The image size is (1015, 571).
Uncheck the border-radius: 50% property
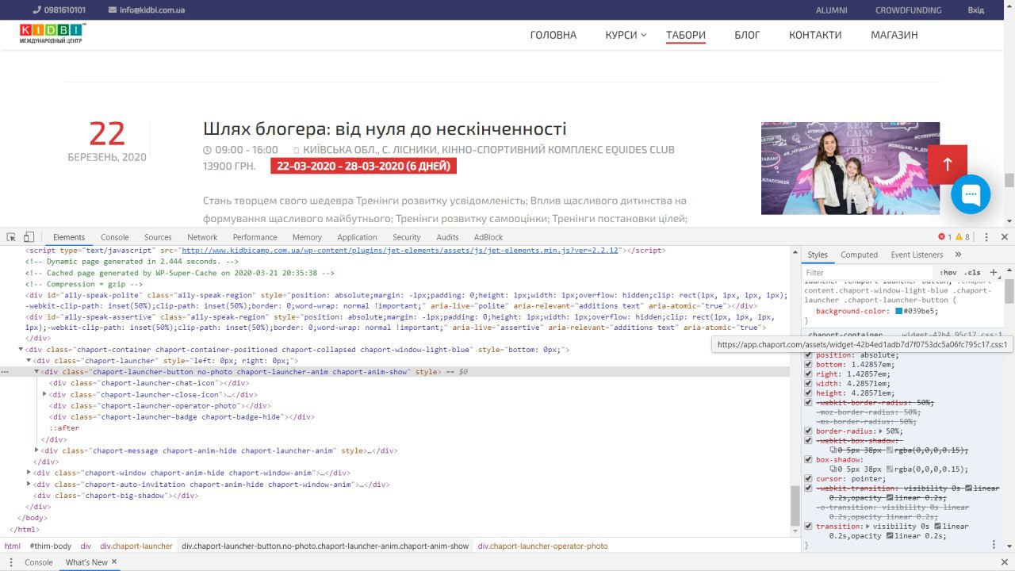pos(809,431)
